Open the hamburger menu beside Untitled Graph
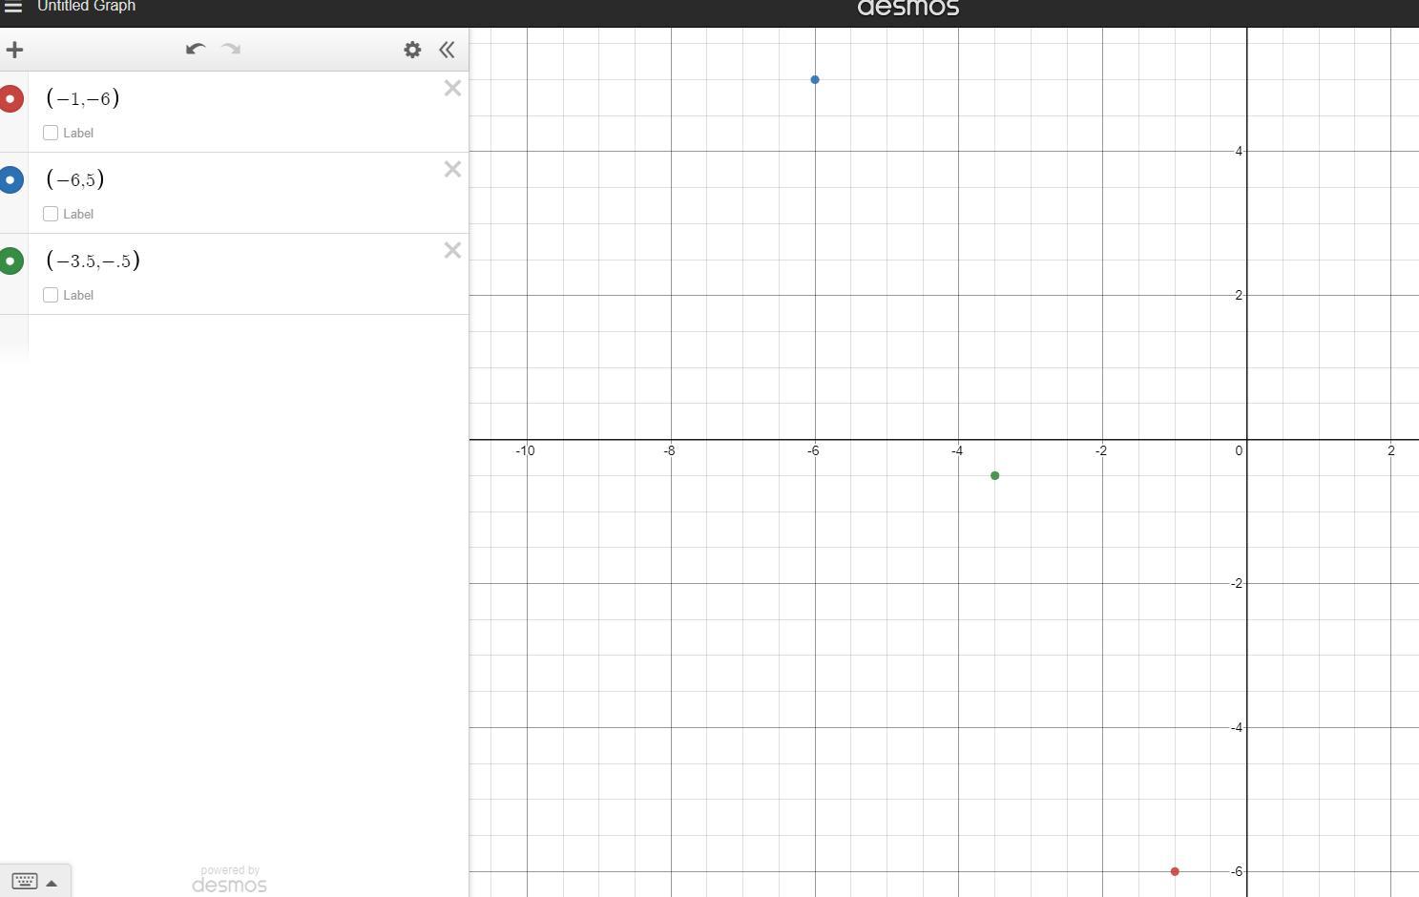The height and width of the screenshot is (897, 1419). [x=13, y=7]
